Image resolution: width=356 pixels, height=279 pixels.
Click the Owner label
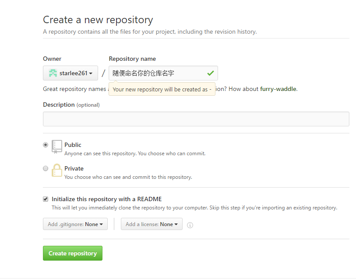tap(52, 59)
